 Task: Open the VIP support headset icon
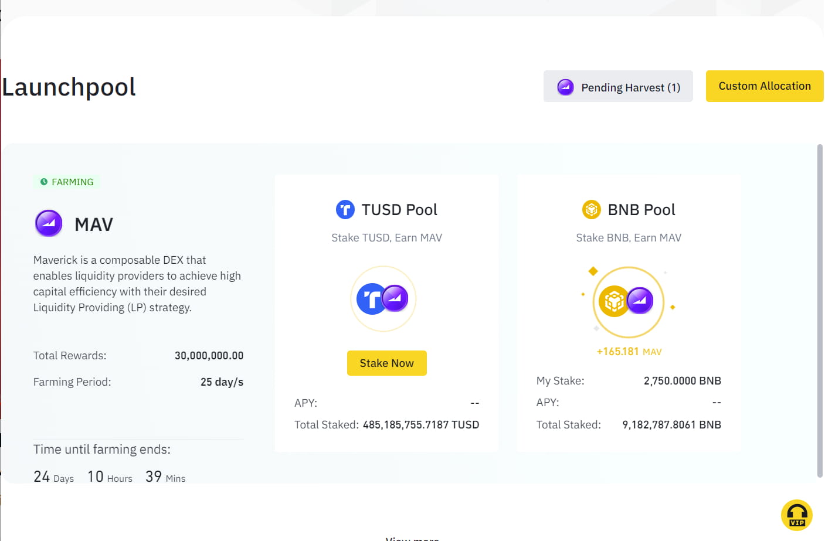coord(797,515)
